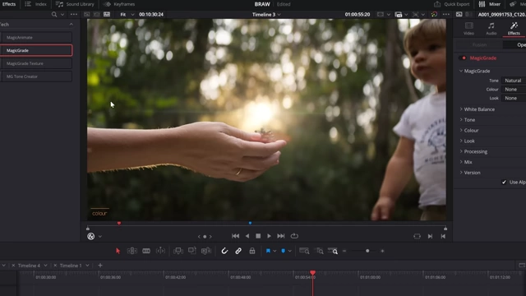This screenshot has width=526, height=296.
Task: Select Detail Zoom icon
Action: click(x=319, y=251)
